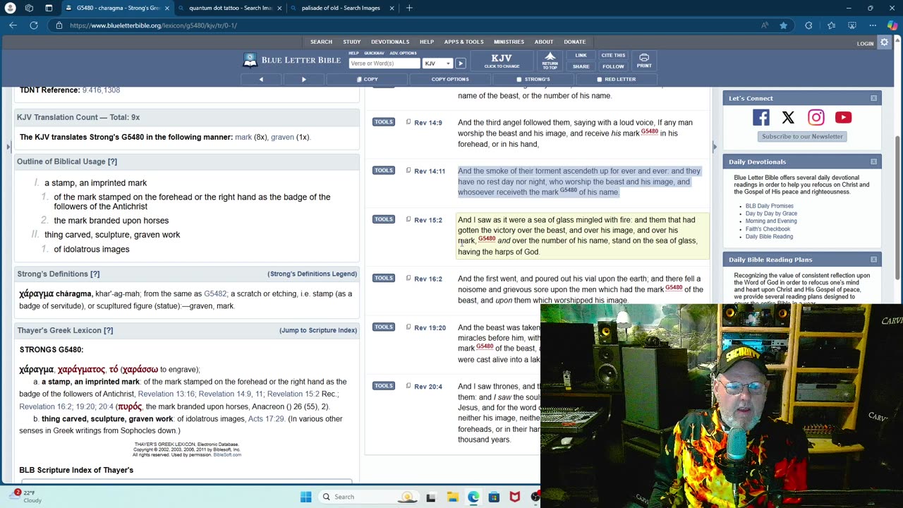
Task: Open Tools menu for Rev 19:20
Action: tap(383, 327)
